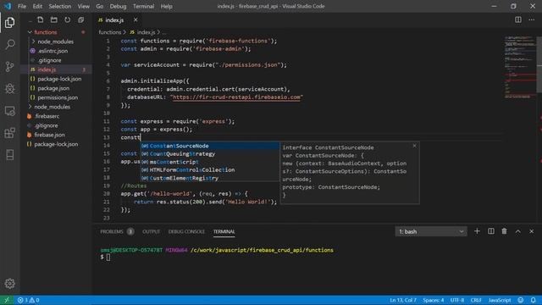Screen dimensions: 542x305
Task: Close the terminal panel
Action: tap(532, 231)
